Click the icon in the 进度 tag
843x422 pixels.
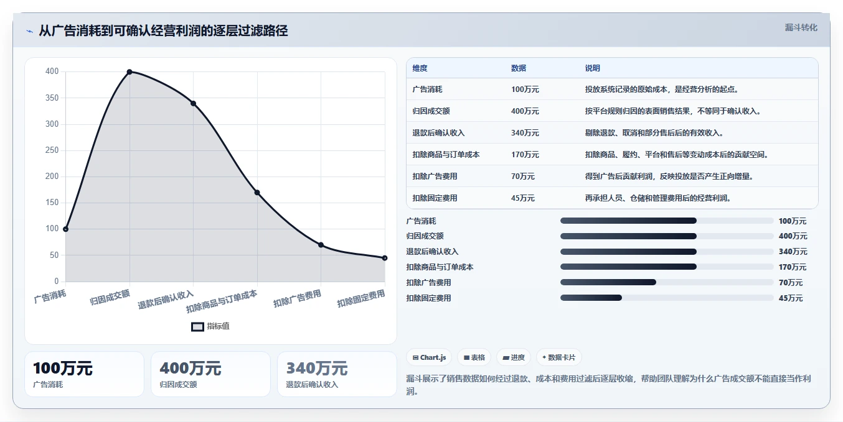point(506,358)
